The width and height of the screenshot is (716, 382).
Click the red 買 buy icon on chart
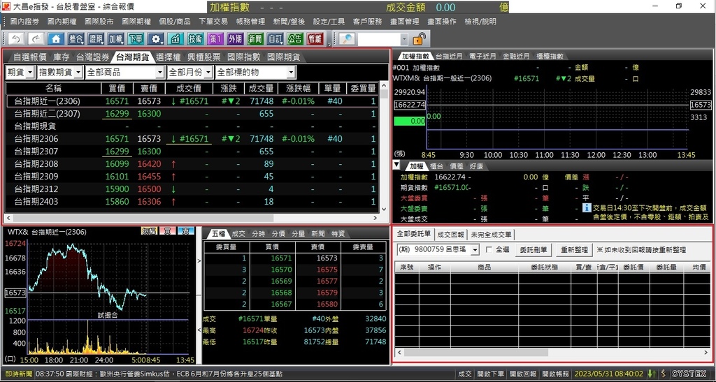click(x=168, y=231)
